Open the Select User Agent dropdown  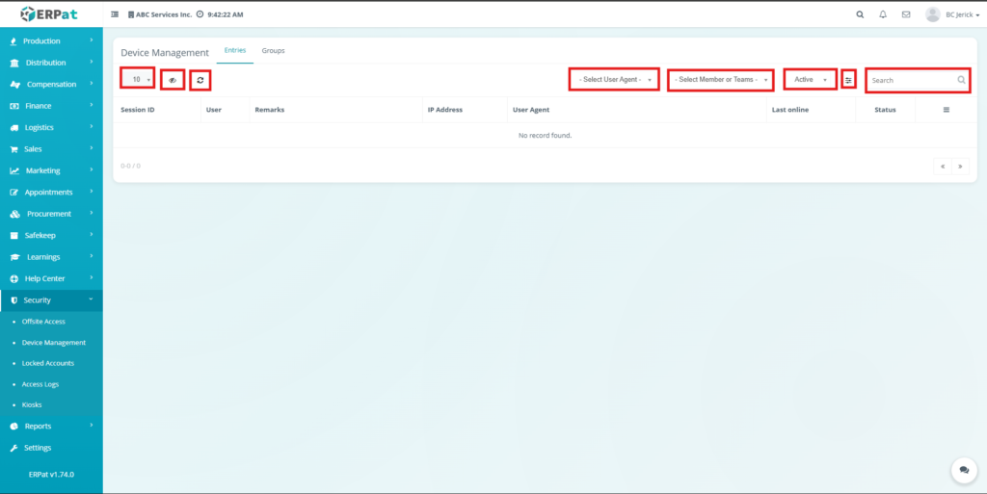tap(615, 79)
